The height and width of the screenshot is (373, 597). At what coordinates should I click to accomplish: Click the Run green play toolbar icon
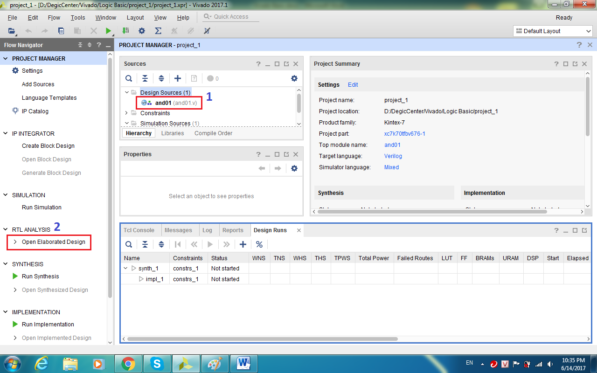pyautogui.click(x=109, y=31)
